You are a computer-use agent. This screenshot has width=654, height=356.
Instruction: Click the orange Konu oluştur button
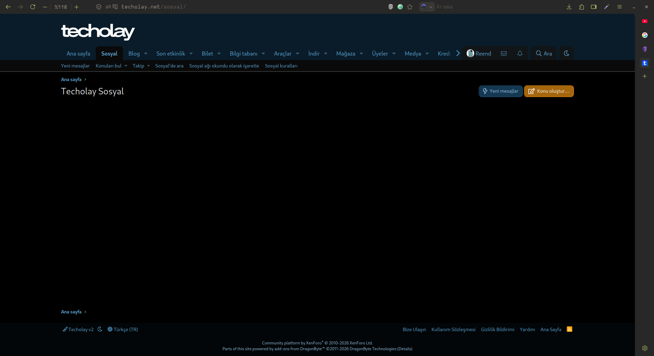(x=549, y=91)
